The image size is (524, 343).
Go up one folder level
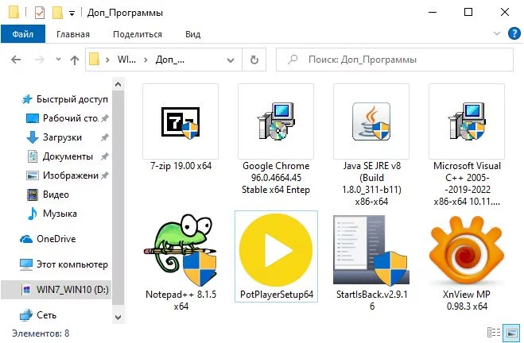75,60
